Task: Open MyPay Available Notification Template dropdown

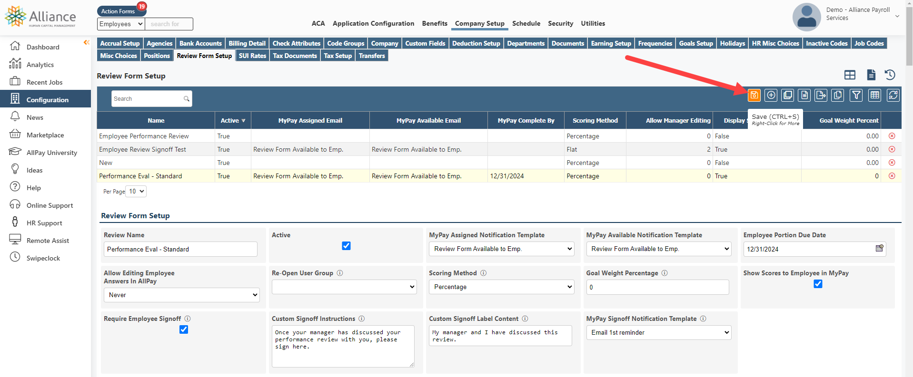Action: (659, 249)
